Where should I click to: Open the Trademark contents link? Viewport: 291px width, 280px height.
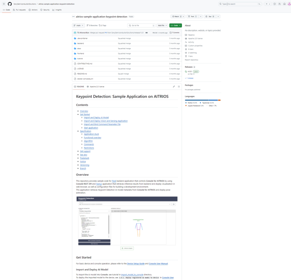click(x=85, y=158)
